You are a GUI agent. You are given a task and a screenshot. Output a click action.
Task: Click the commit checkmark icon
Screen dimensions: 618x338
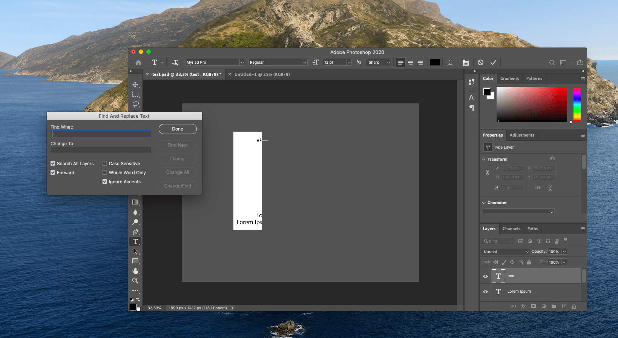click(493, 63)
